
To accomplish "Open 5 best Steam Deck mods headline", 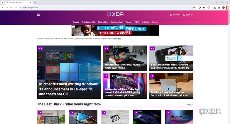I will 170,66.
